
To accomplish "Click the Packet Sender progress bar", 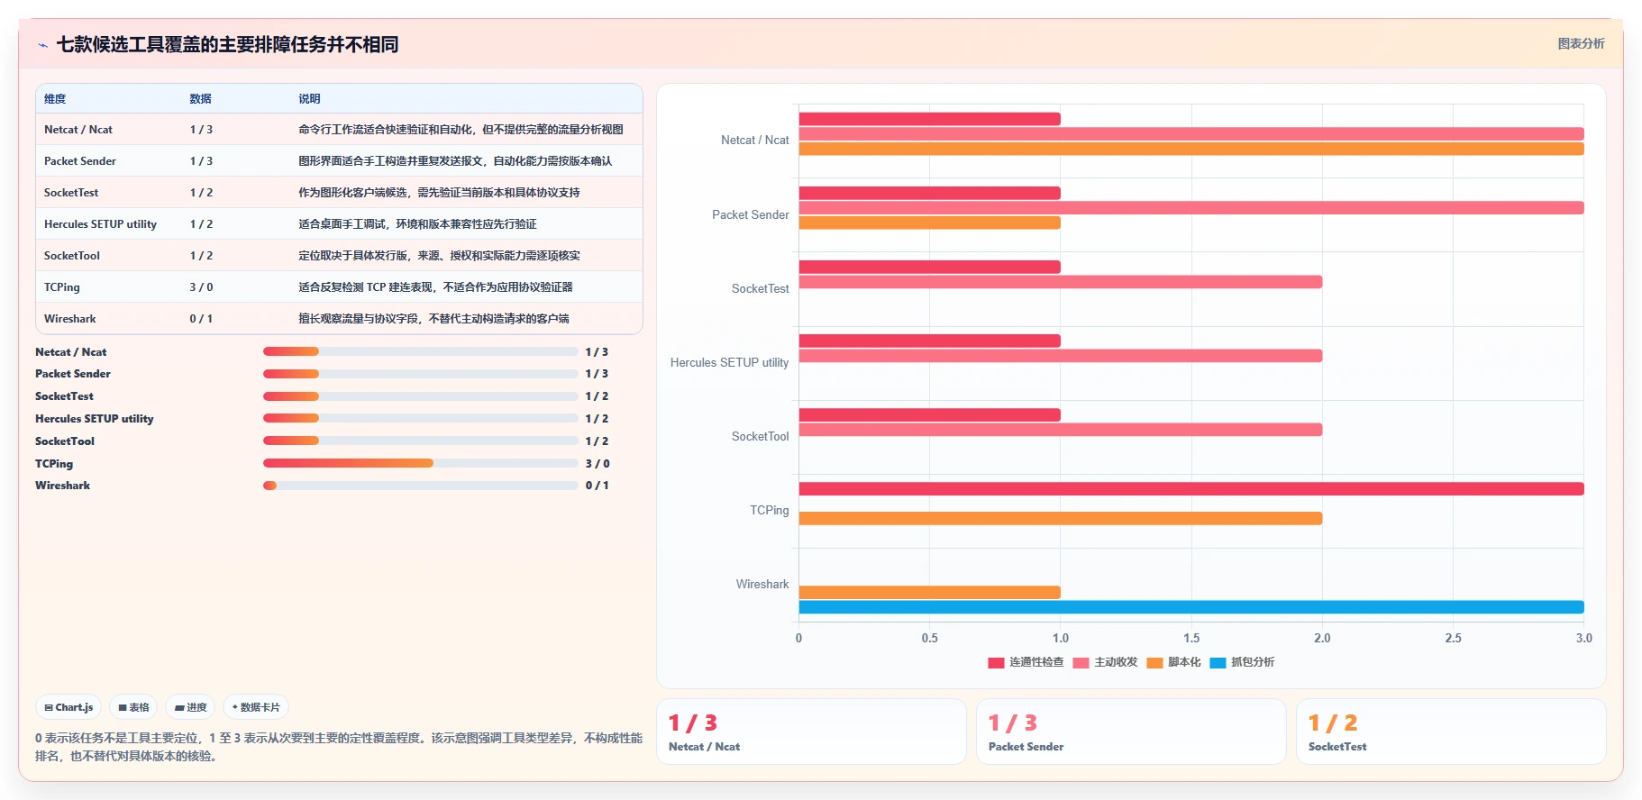I will coord(420,374).
